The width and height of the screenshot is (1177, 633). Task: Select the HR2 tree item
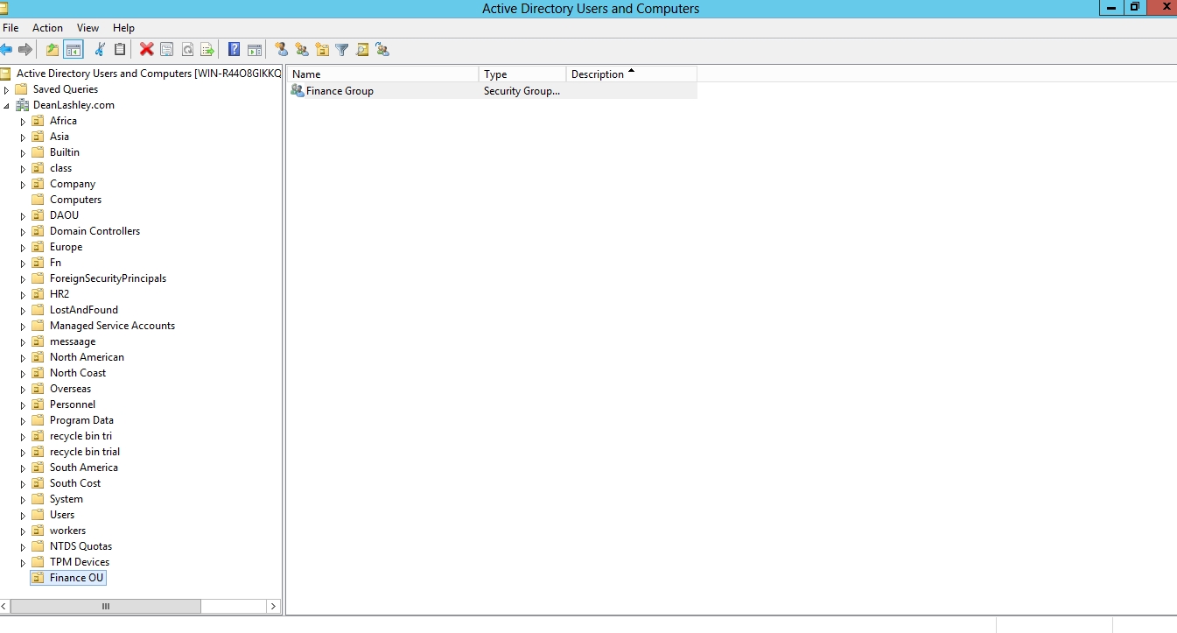(60, 294)
